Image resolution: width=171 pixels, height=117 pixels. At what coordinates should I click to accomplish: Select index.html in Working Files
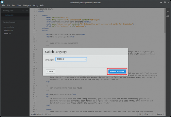(9, 15)
